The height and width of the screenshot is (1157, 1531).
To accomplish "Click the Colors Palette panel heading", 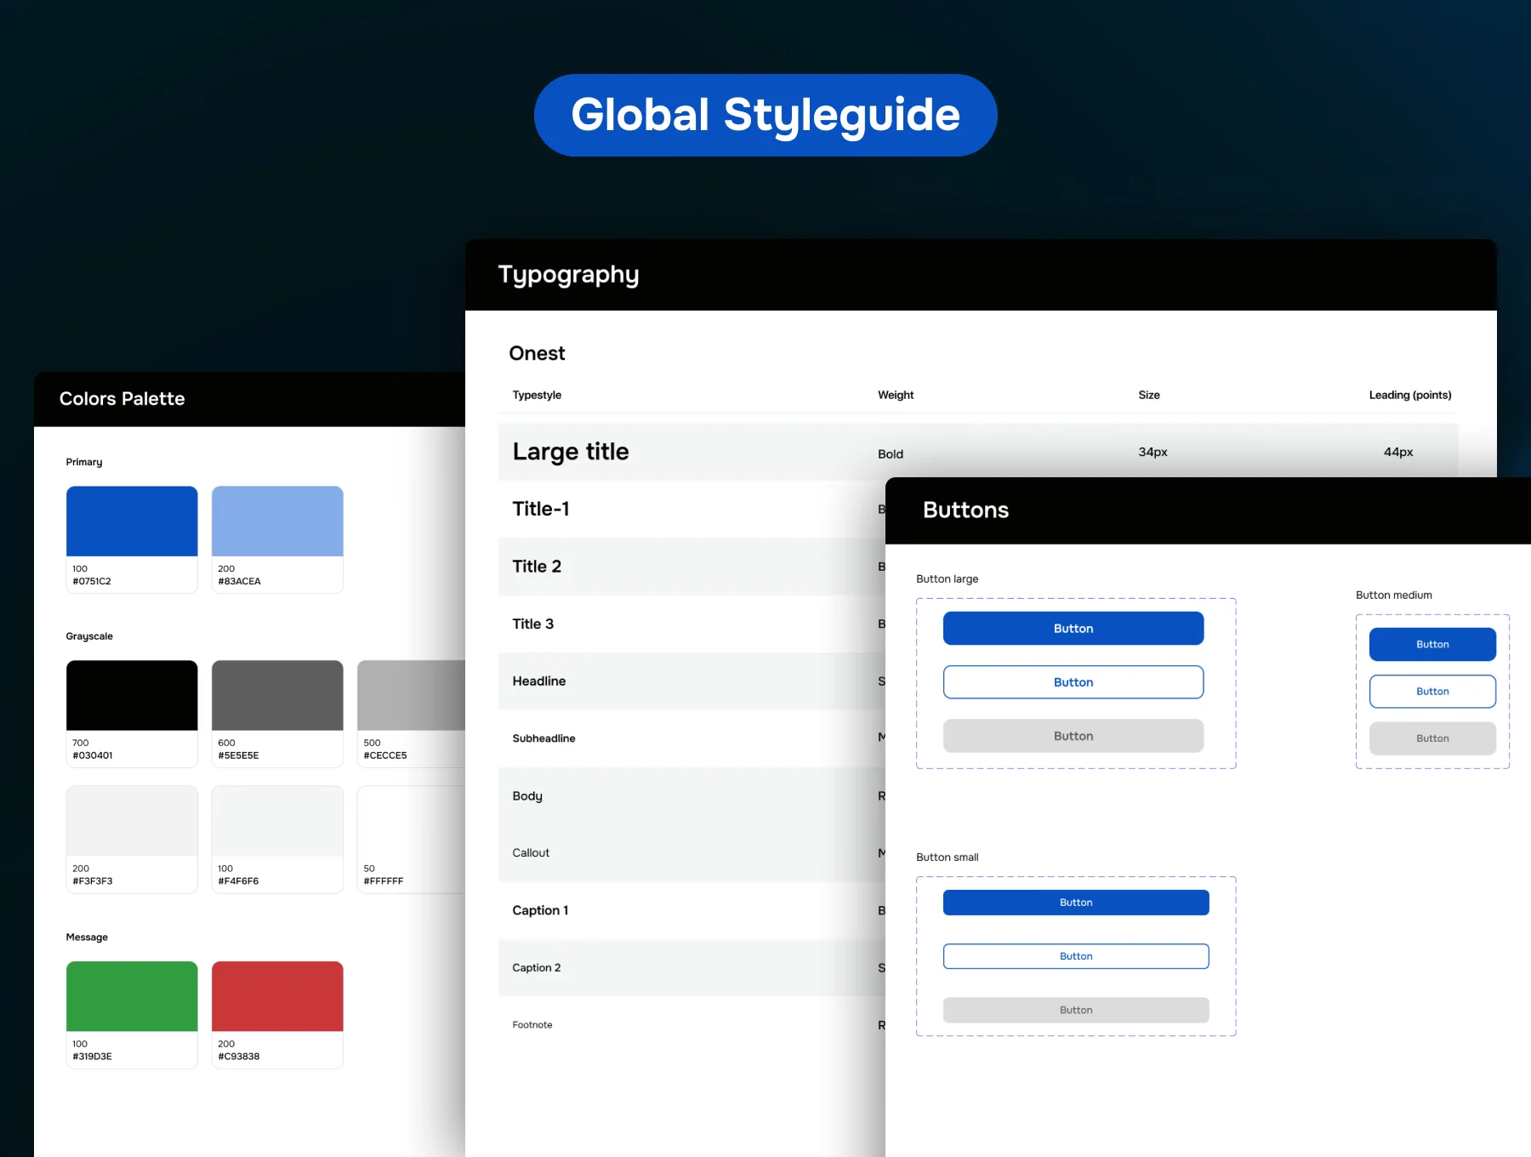I will point(122,399).
